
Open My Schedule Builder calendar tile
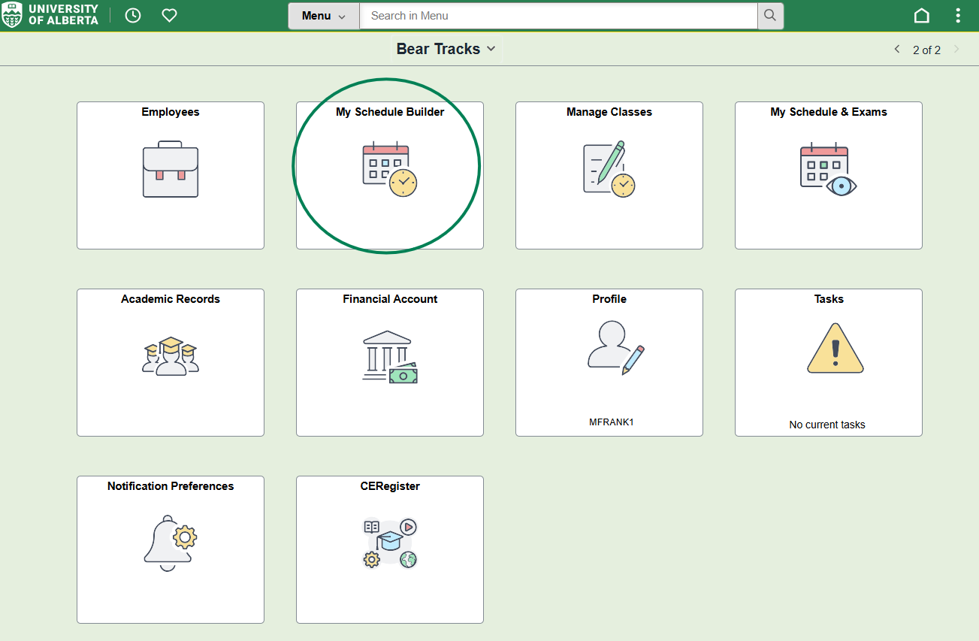pyautogui.click(x=389, y=171)
